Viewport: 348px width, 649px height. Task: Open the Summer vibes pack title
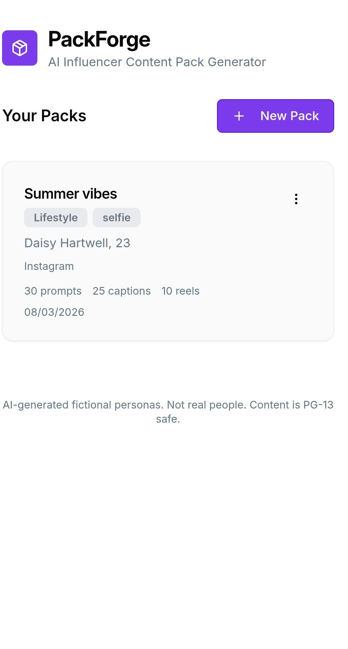click(x=70, y=194)
